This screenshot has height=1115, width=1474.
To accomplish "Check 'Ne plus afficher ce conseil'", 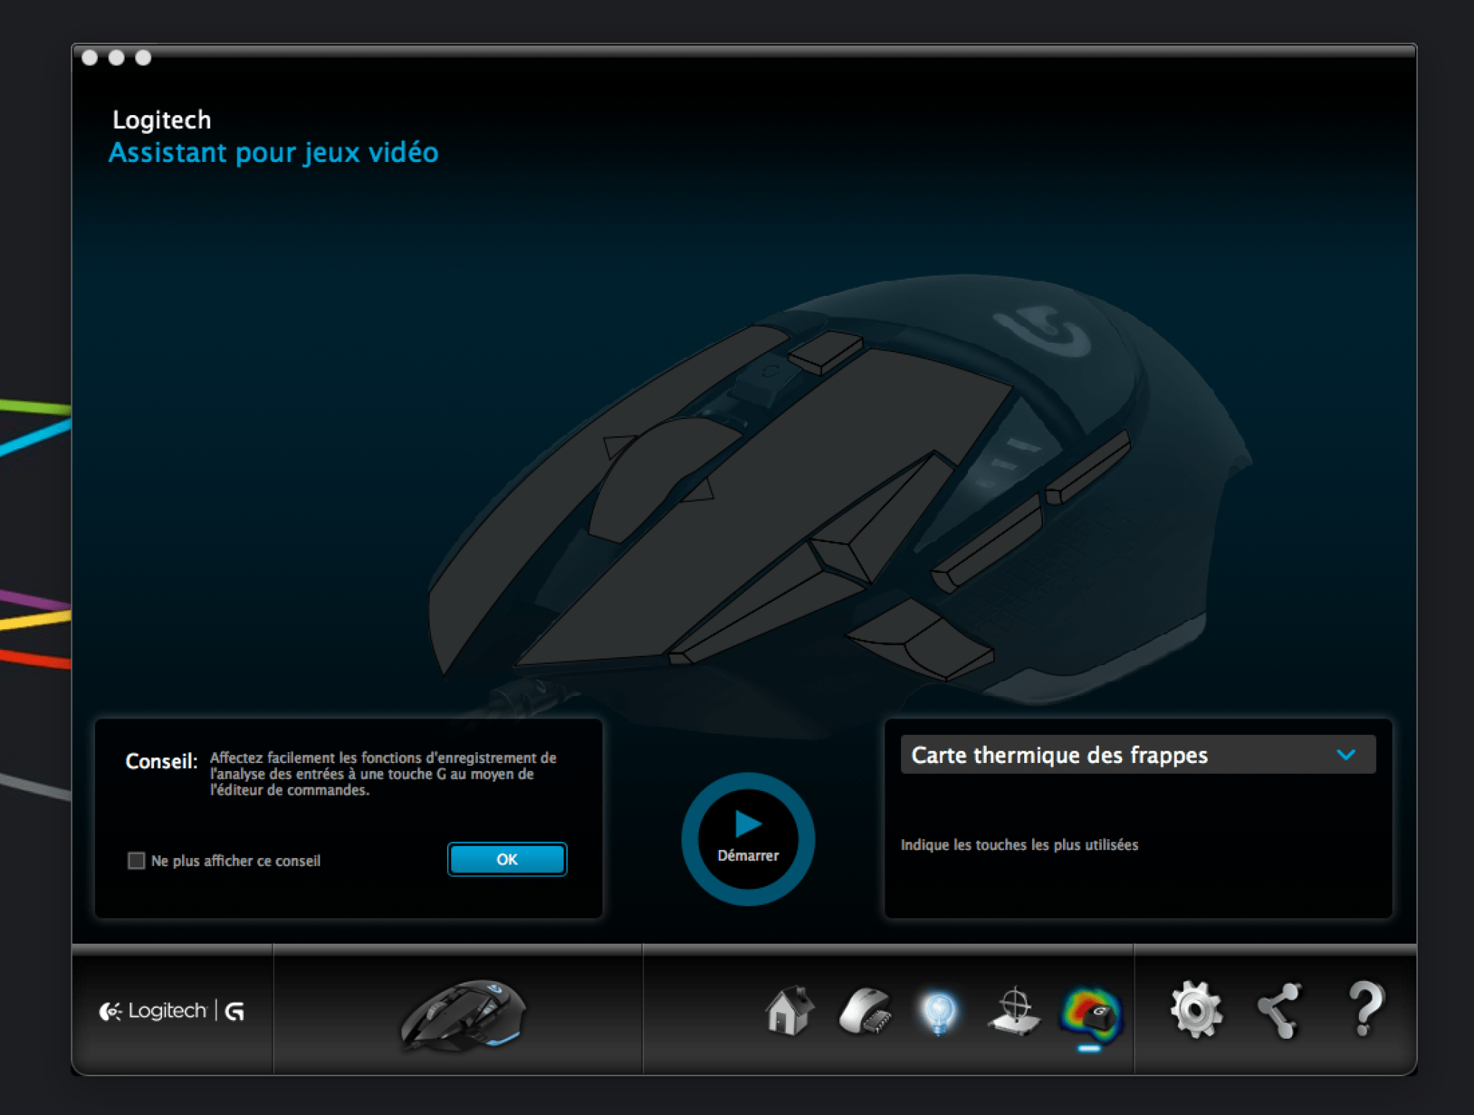I will (x=136, y=860).
